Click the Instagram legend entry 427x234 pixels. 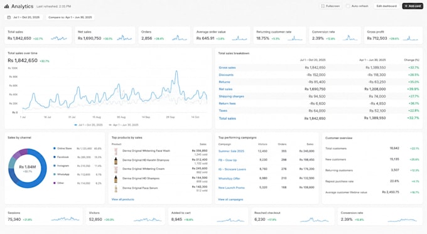click(x=77, y=166)
